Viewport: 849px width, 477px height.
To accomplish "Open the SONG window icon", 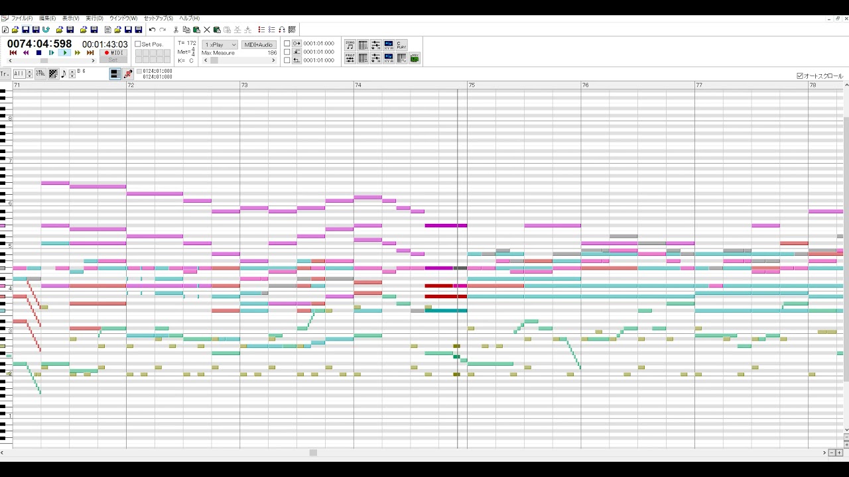I will pyautogui.click(x=350, y=45).
